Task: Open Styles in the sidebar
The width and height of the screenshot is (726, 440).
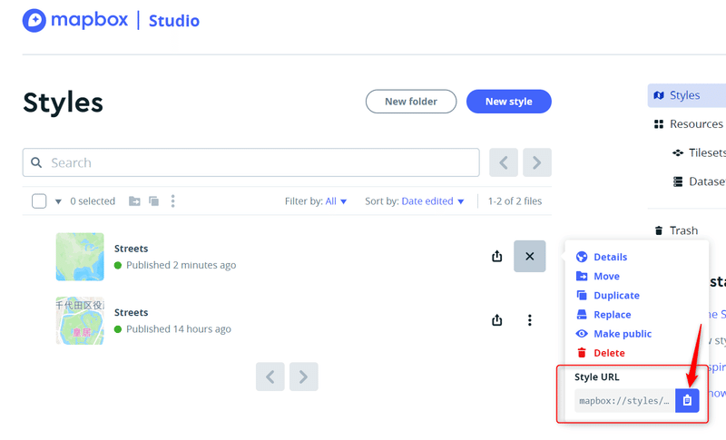Action: (x=687, y=95)
